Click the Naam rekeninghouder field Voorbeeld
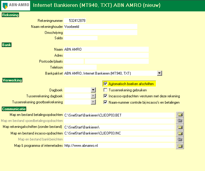 101,27
